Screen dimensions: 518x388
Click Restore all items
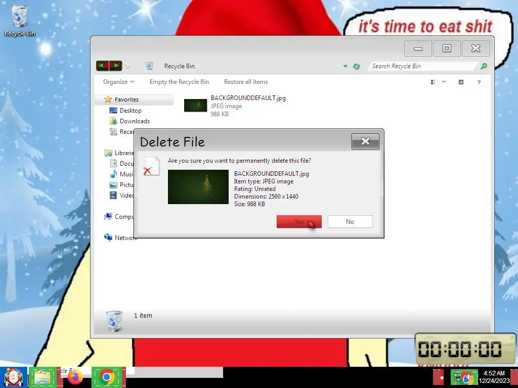[x=246, y=82]
